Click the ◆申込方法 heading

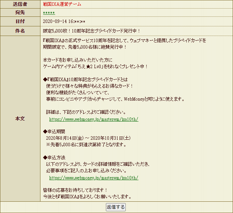tap(54, 158)
